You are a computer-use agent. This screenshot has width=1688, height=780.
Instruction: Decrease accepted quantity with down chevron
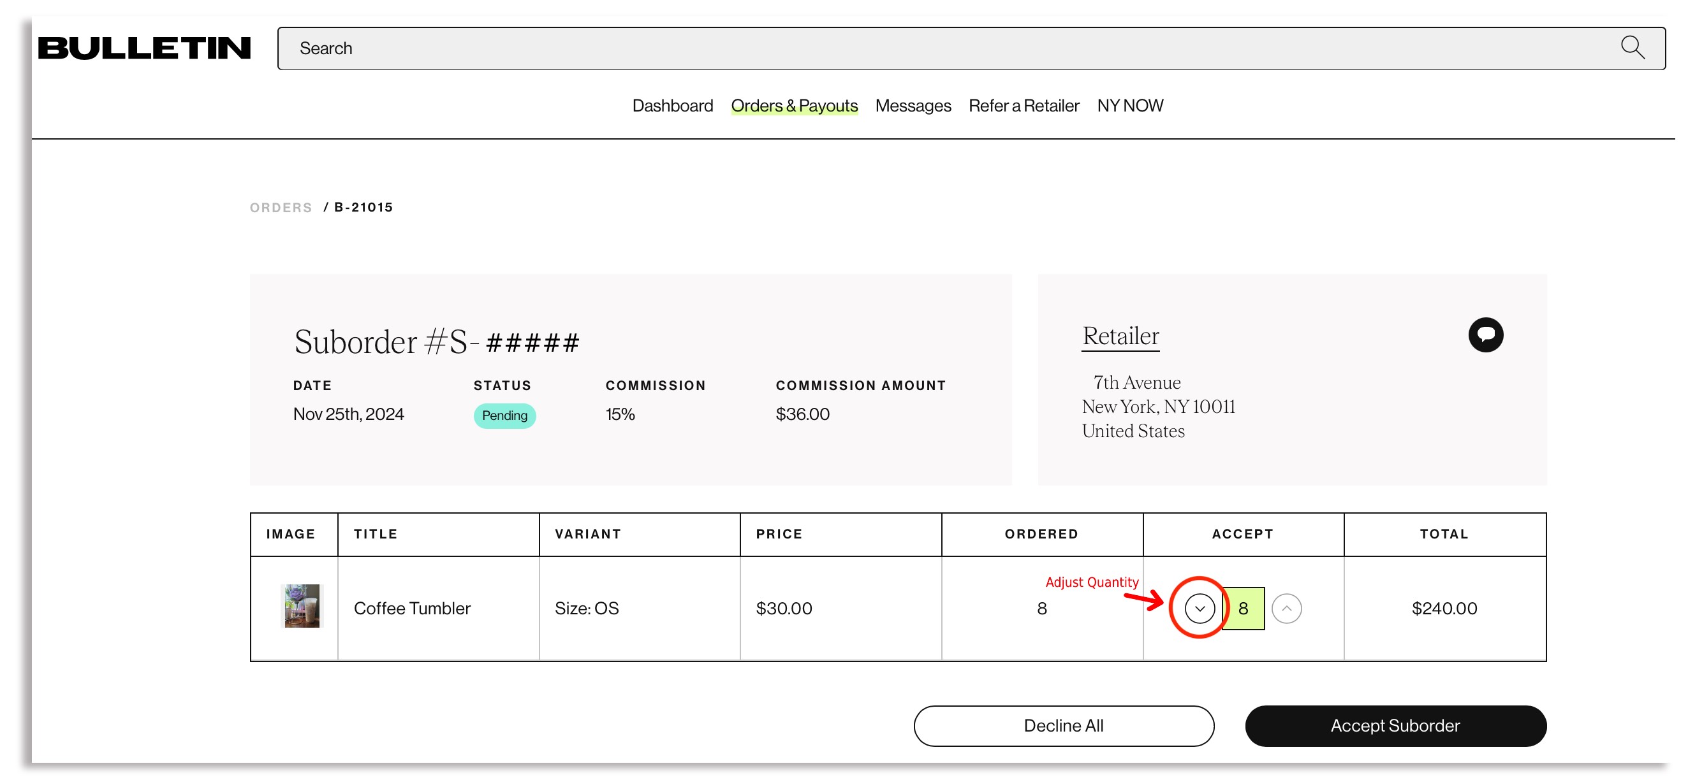(x=1199, y=609)
